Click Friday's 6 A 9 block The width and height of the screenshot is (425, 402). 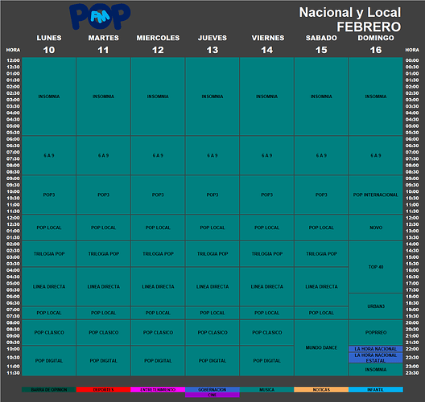pos(266,155)
